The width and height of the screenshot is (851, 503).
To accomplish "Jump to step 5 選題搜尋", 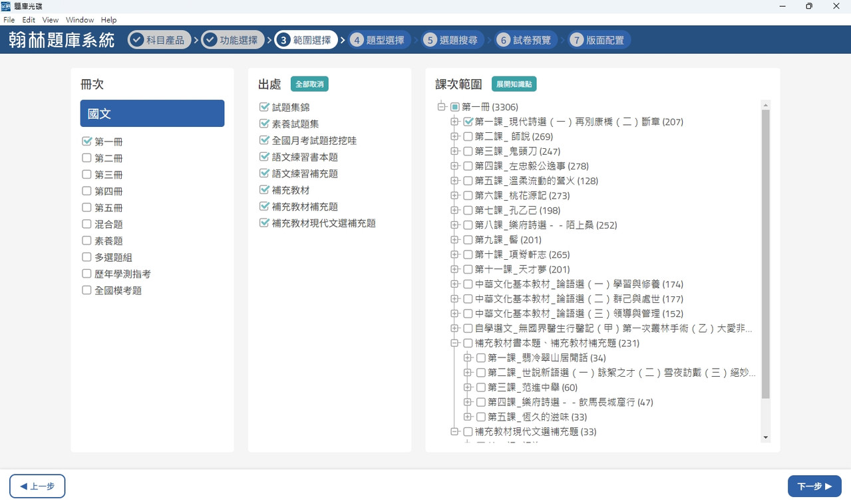I will (452, 40).
